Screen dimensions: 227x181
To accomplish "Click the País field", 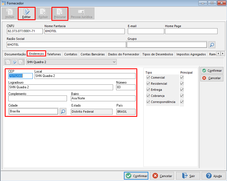I will coord(126,112).
